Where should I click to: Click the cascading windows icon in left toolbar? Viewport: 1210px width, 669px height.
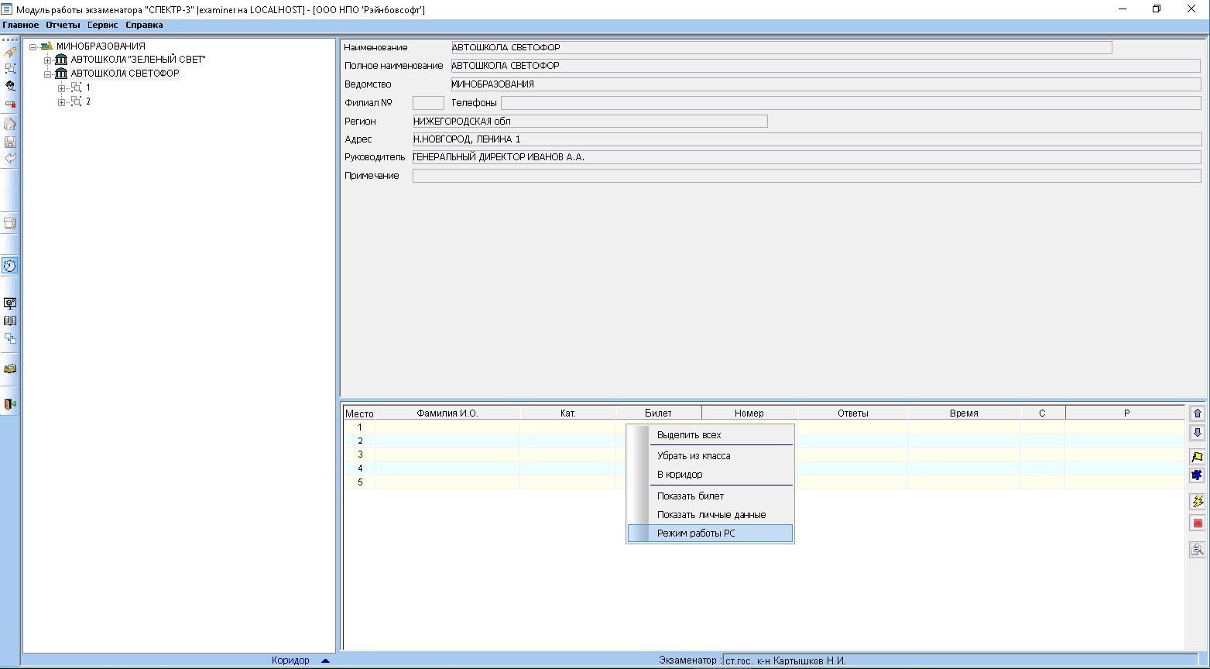tap(10, 338)
